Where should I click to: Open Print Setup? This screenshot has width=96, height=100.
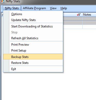click(x=33, y=51)
